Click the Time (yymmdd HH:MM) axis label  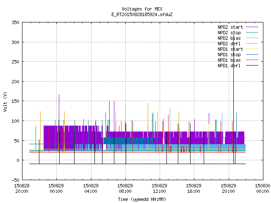pyautogui.click(x=142, y=199)
